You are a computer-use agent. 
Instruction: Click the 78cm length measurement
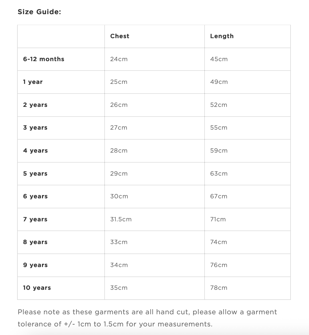(219, 288)
